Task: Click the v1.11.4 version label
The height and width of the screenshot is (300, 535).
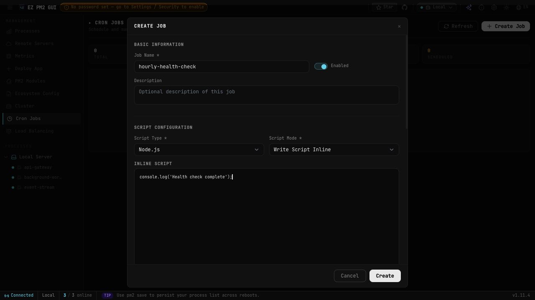Action: click(x=521, y=295)
